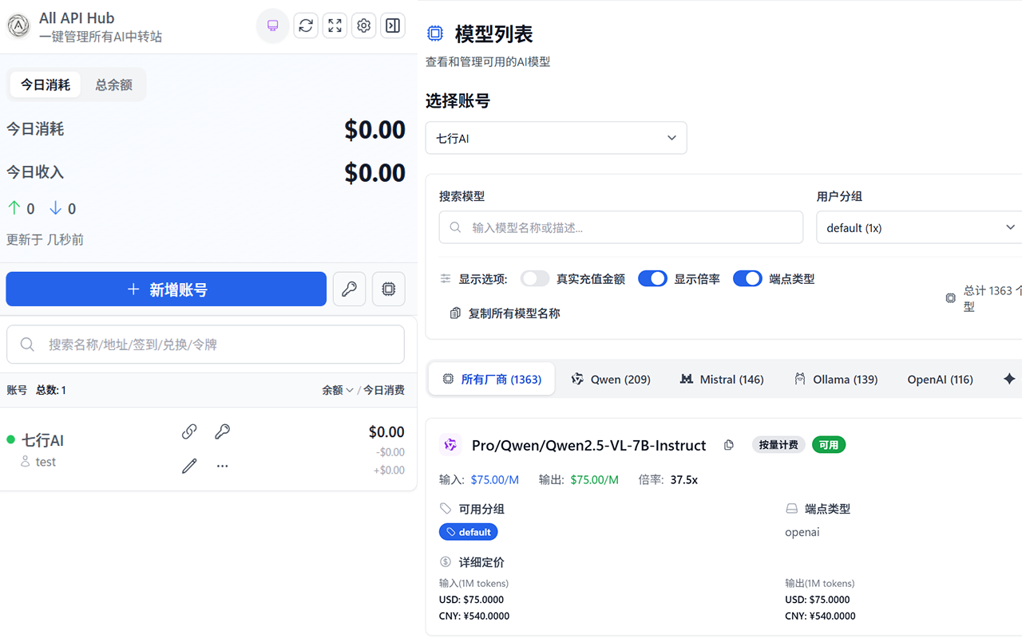
Task: Turn off the 端点类型 toggle
Action: pos(747,278)
